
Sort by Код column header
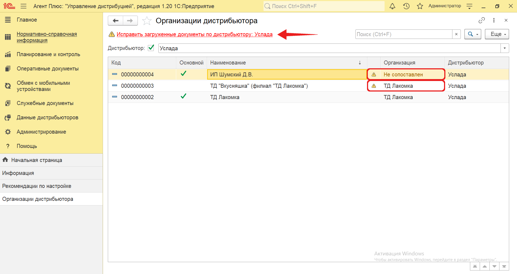coord(142,63)
